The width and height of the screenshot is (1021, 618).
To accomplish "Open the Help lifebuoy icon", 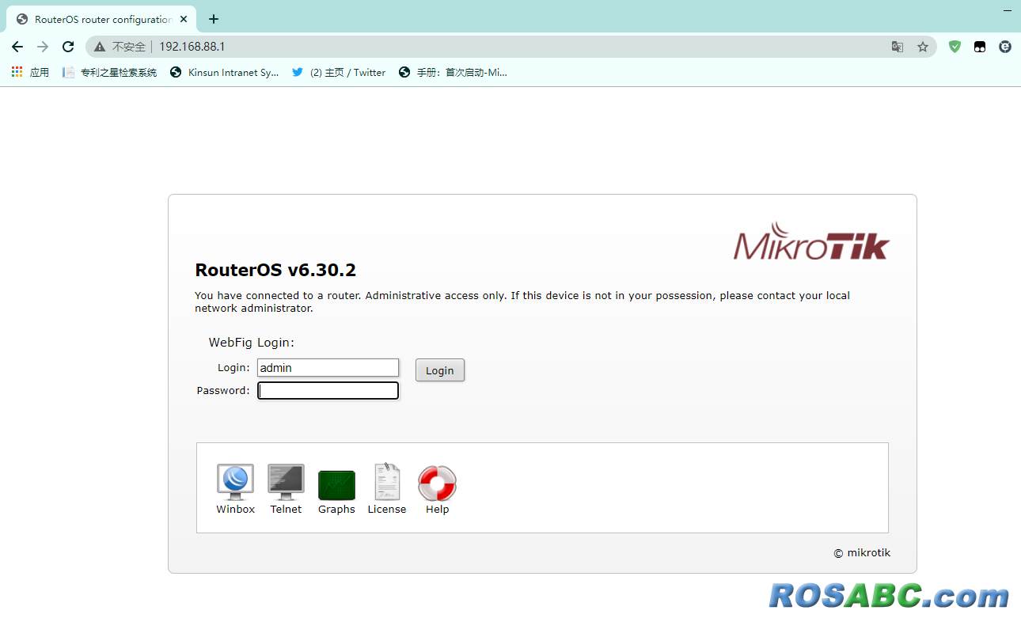I will pos(437,483).
